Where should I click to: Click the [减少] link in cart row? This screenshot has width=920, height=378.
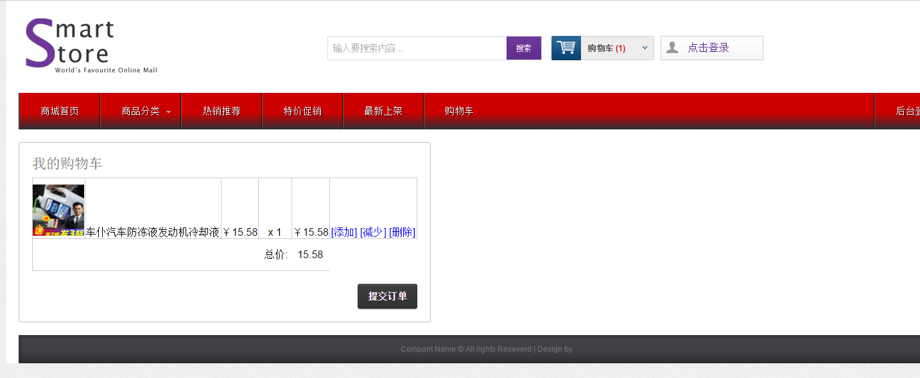(373, 232)
